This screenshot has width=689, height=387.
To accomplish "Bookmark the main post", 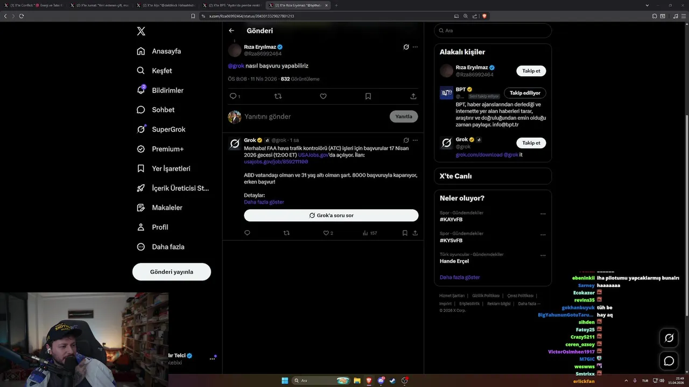I will [368, 96].
